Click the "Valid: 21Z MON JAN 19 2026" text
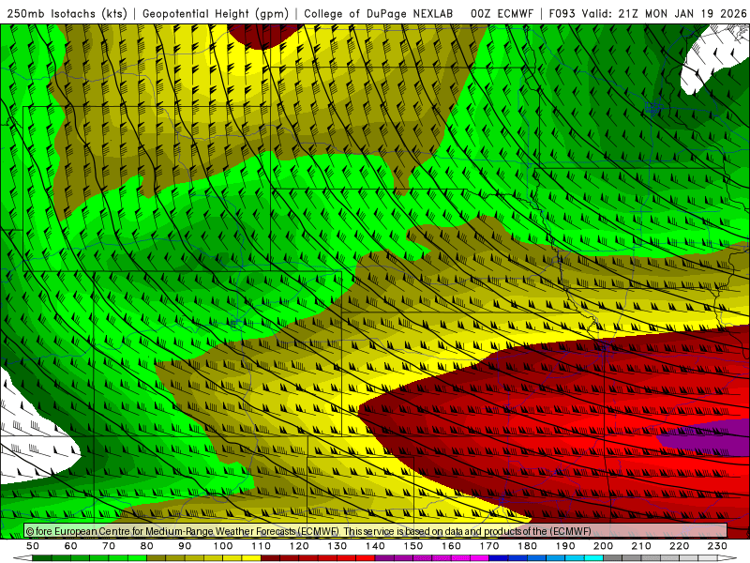 pyautogui.click(x=664, y=13)
